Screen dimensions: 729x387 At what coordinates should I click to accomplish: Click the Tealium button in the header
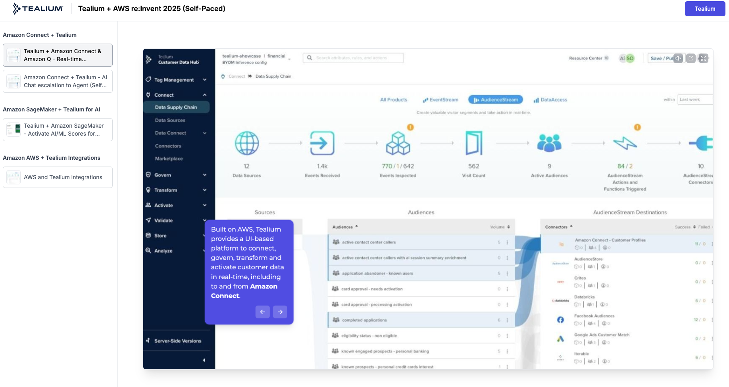pos(704,9)
